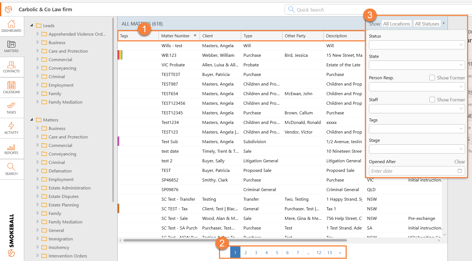Sort by Other Party column header
Screen dimensions: 472x261
[303, 36]
